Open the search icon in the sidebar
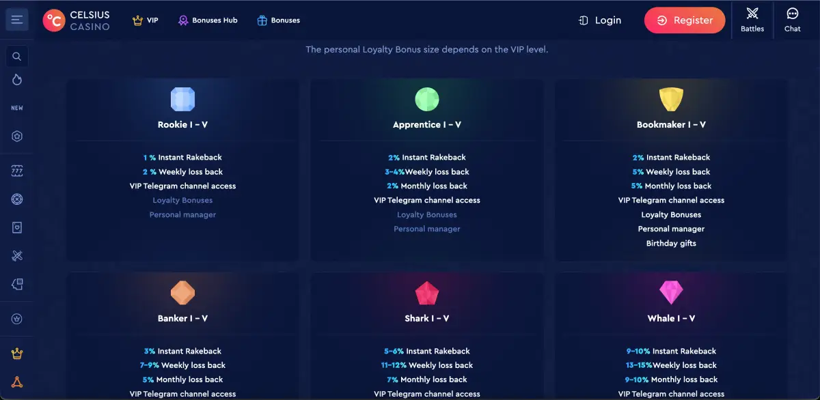Viewport: 820px width, 400px height. [16, 56]
